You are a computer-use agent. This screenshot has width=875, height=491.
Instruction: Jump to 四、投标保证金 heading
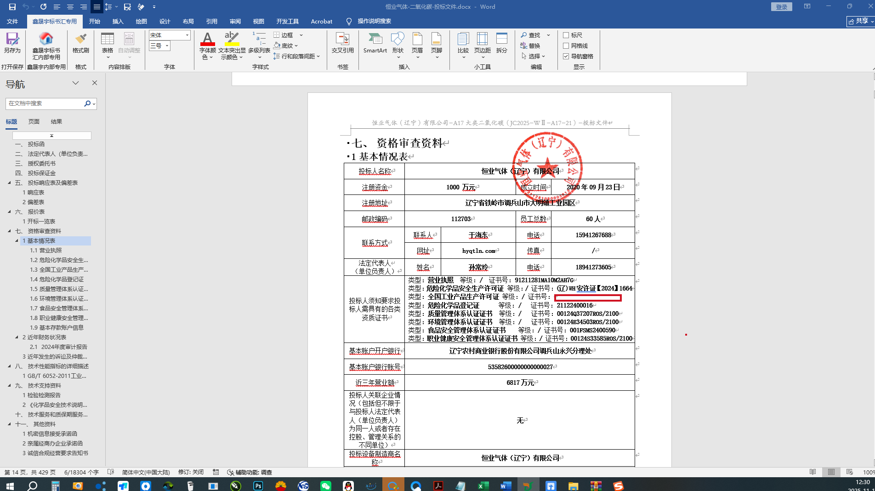pyautogui.click(x=35, y=173)
